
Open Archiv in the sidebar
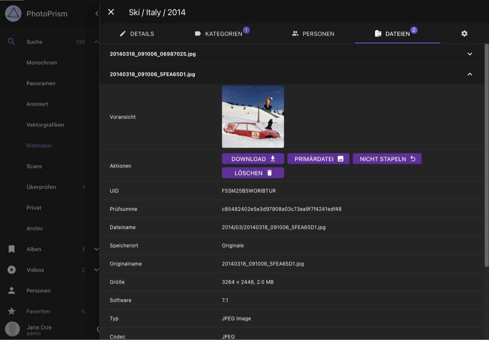click(35, 228)
